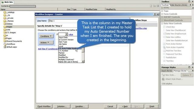
Task: Click the New Style icon in Manage Styles
Action: (163, 75)
